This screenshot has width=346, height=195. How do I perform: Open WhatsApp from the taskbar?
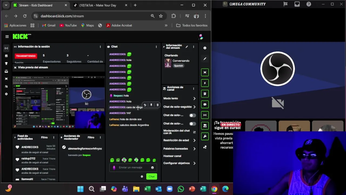pyautogui.click(x=181, y=189)
